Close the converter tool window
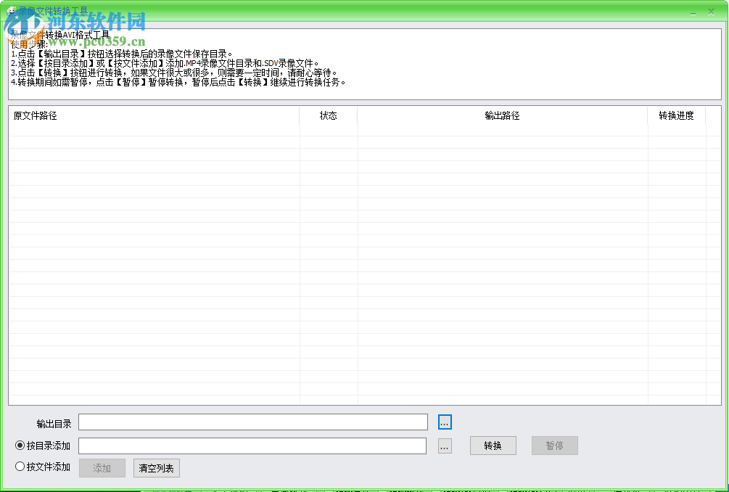The image size is (729, 492). (711, 12)
